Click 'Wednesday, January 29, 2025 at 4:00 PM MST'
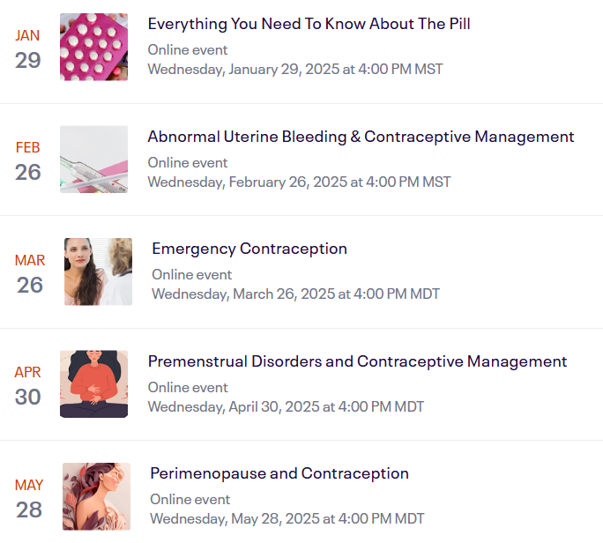The height and width of the screenshot is (543, 603). point(295,69)
